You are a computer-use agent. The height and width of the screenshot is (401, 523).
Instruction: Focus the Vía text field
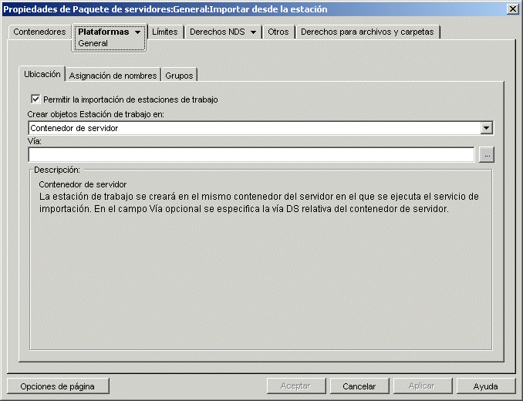[x=251, y=155]
